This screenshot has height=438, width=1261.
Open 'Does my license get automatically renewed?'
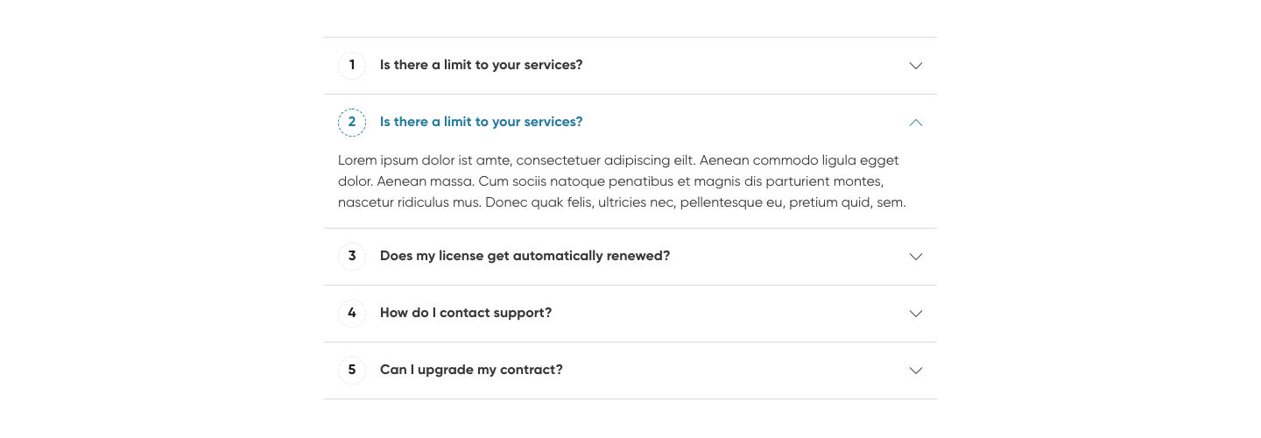click(x=525, y=257)
